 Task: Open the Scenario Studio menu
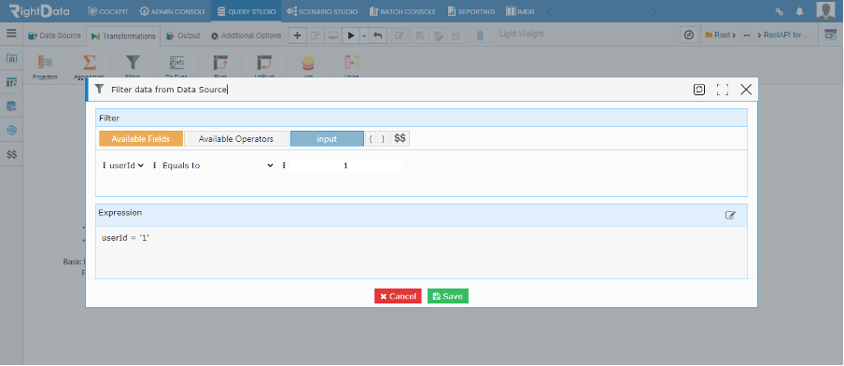pos(322,11)
